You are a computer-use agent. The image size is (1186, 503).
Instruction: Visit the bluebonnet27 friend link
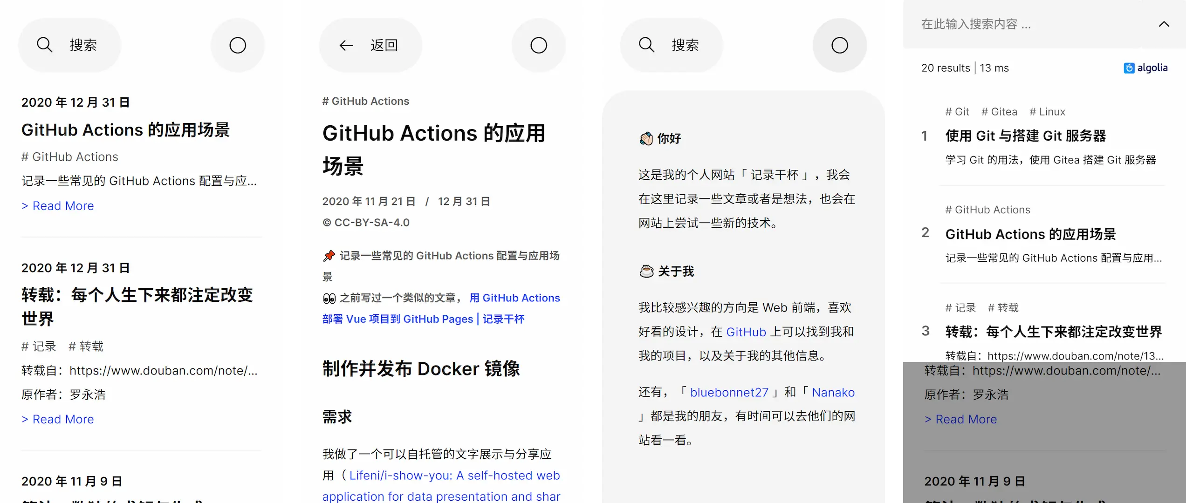(729, 393)
